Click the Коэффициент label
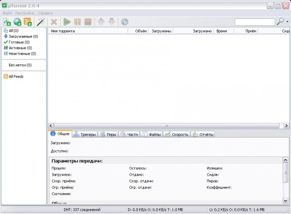Image resolution: width=291 pixels, height=214 pixels. click(219, 187)
